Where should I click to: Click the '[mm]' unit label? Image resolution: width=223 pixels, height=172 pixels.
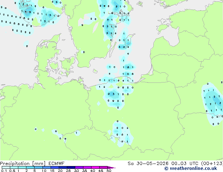(x=39, y=164)
